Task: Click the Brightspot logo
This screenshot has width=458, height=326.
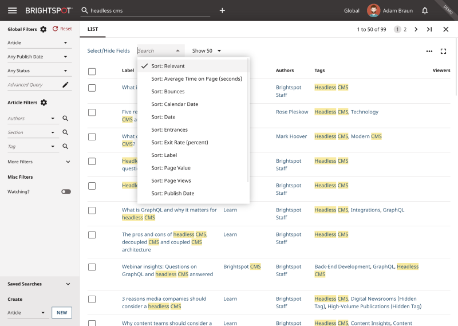Action: (x=49, y=10)
